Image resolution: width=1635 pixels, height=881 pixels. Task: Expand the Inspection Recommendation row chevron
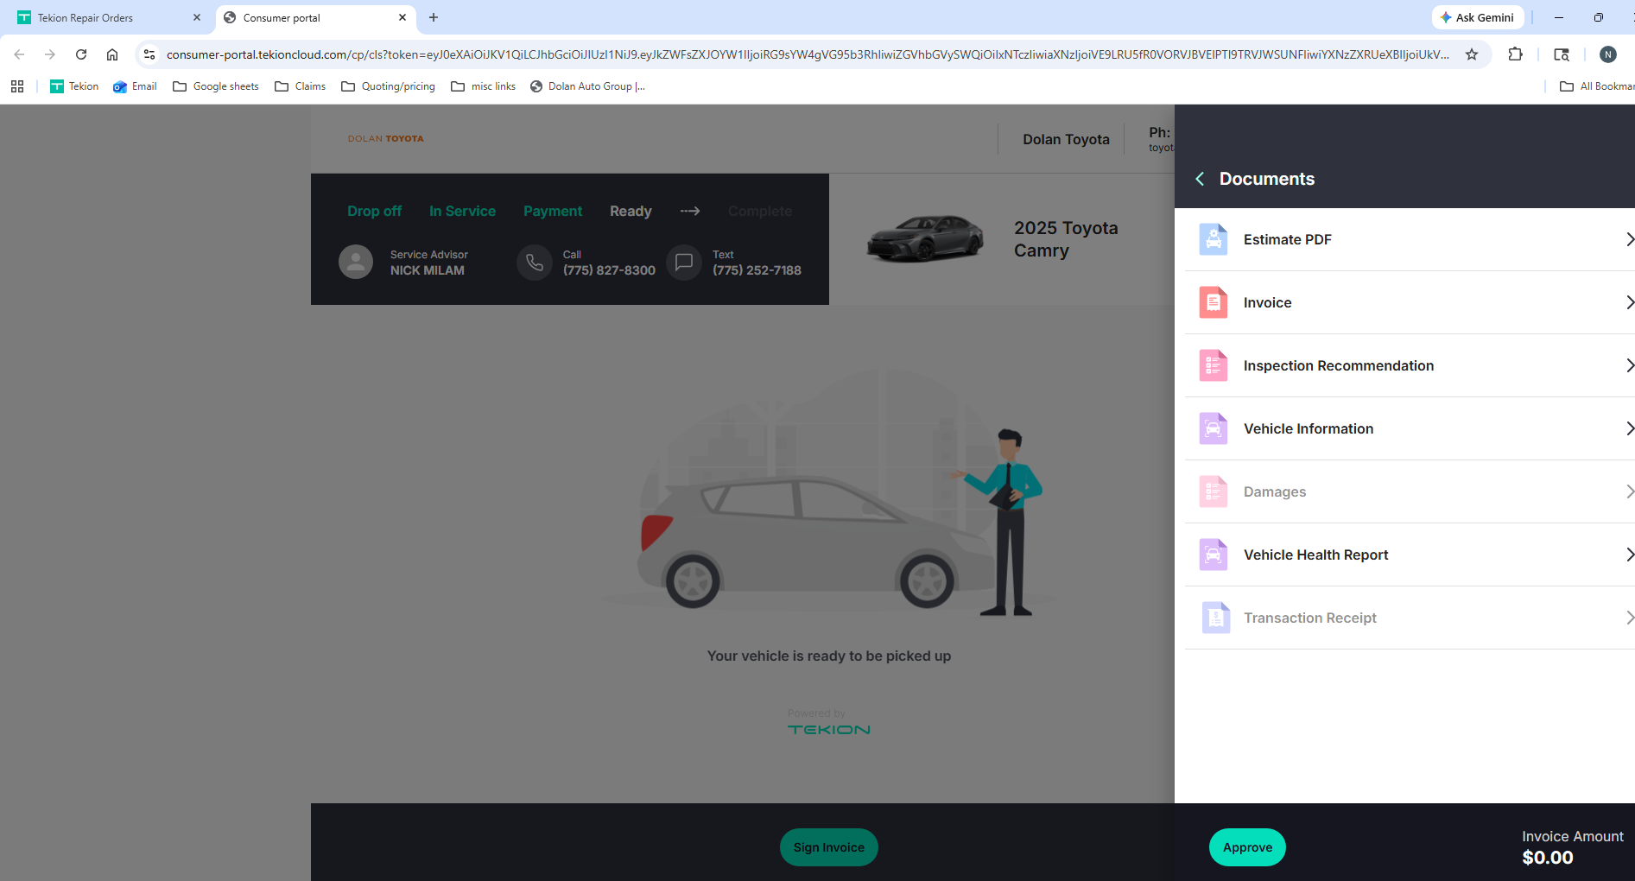point(1629,365)
